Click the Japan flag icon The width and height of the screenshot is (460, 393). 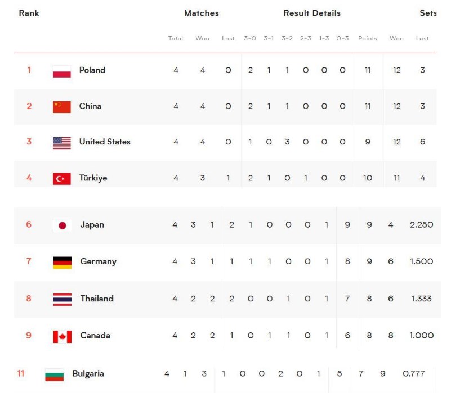point(62,225)
